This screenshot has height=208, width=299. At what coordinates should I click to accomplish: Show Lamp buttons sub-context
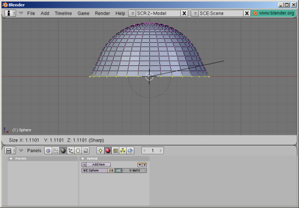point(100,151)
